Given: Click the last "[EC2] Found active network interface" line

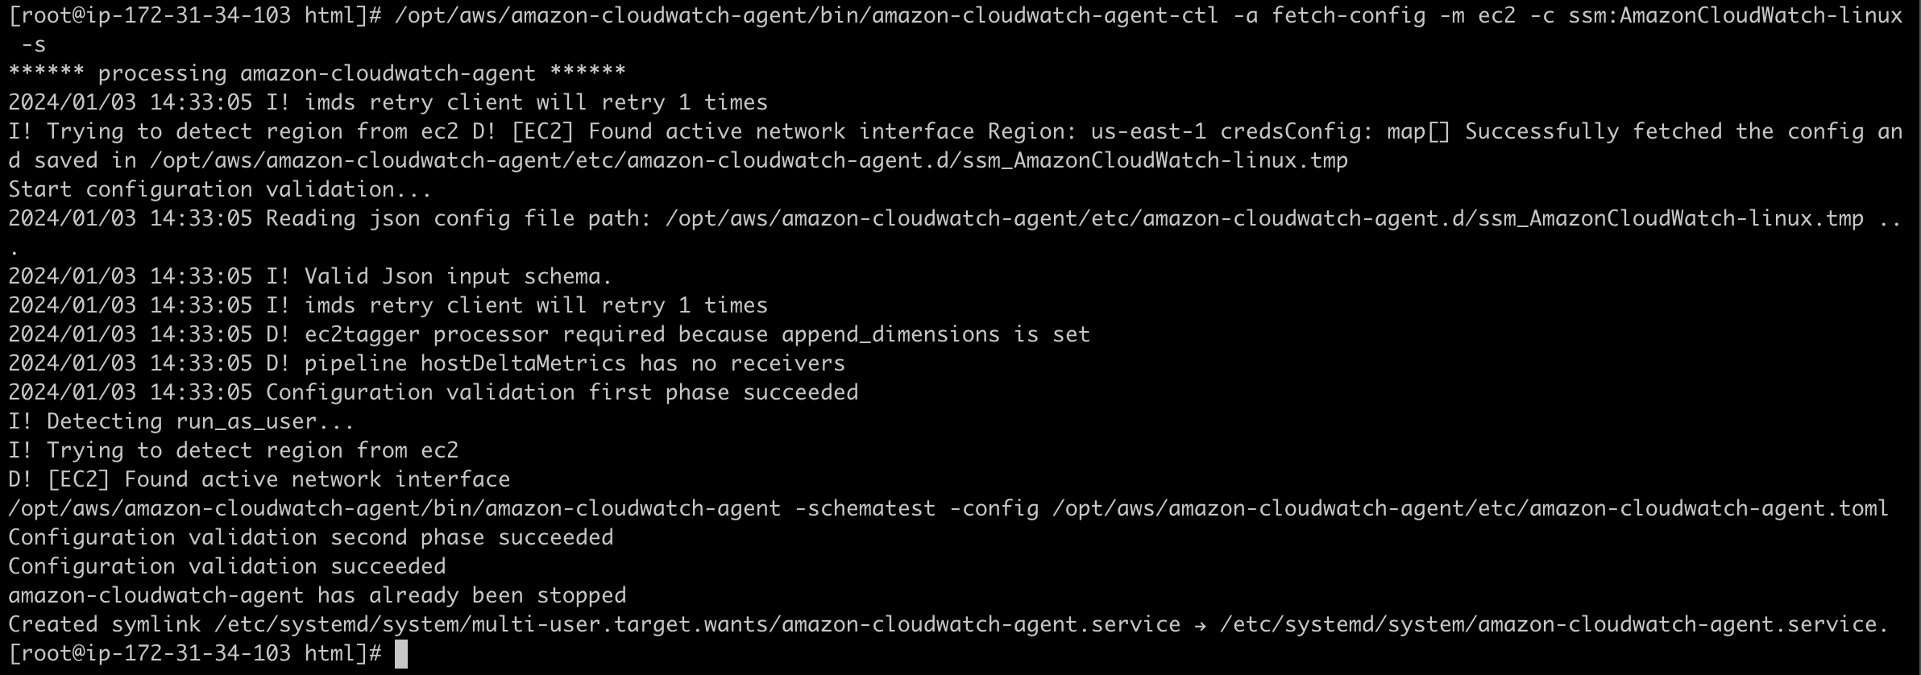Looking at the screenshot, I should [278, 479].
